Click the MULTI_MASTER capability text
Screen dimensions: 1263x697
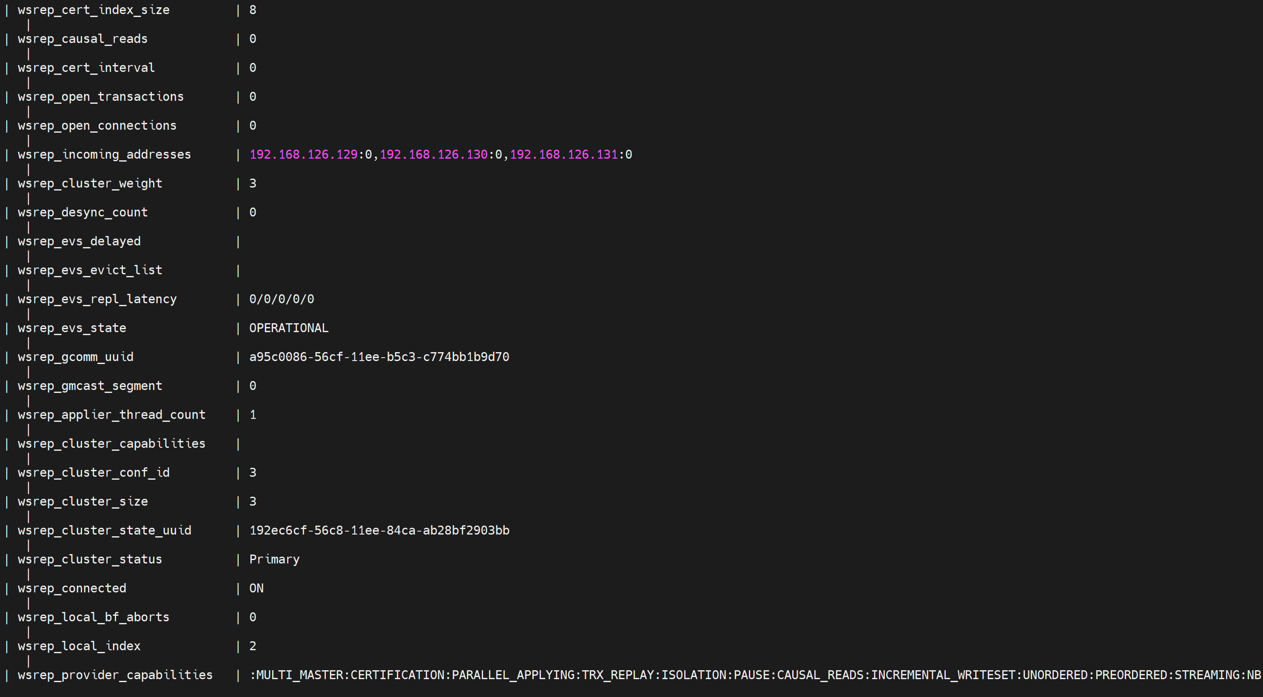299,675
